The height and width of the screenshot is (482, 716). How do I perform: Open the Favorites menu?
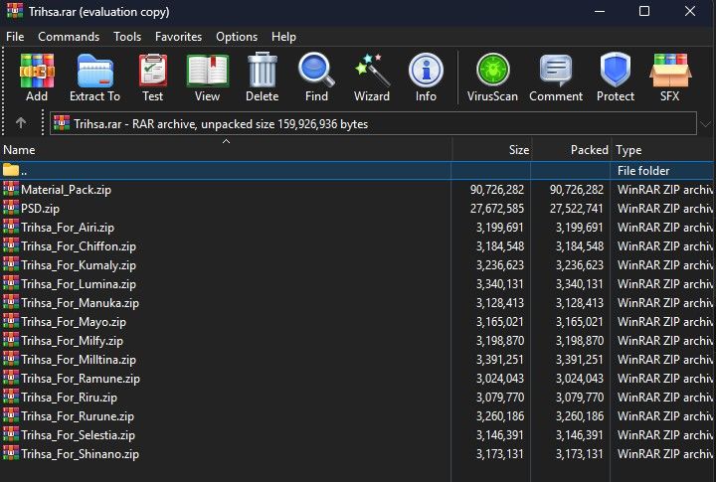(179, 37)
